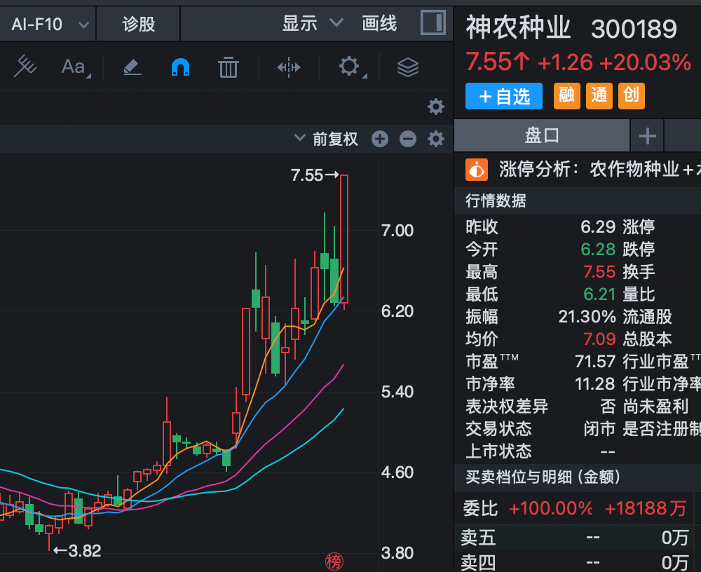Click the 表决权差异 否 value
The width and height of the screenshot is (701, 572).
pyautogui.click(x=608, y=407)
